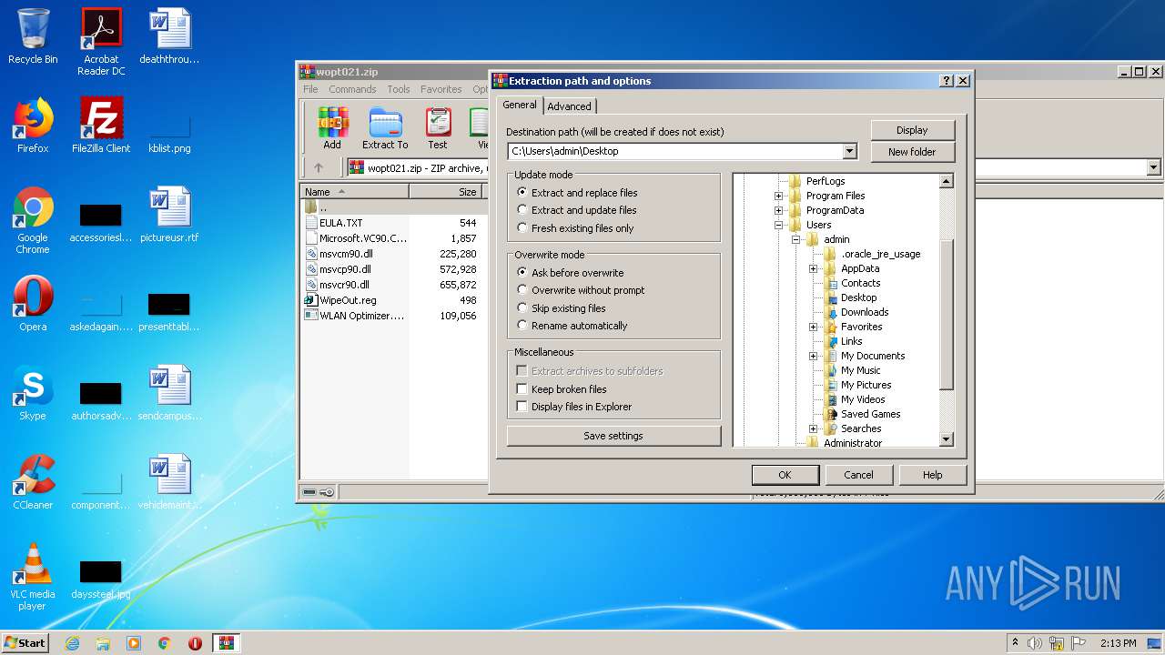Click the volume icon in system tray

click(1034, 643)
